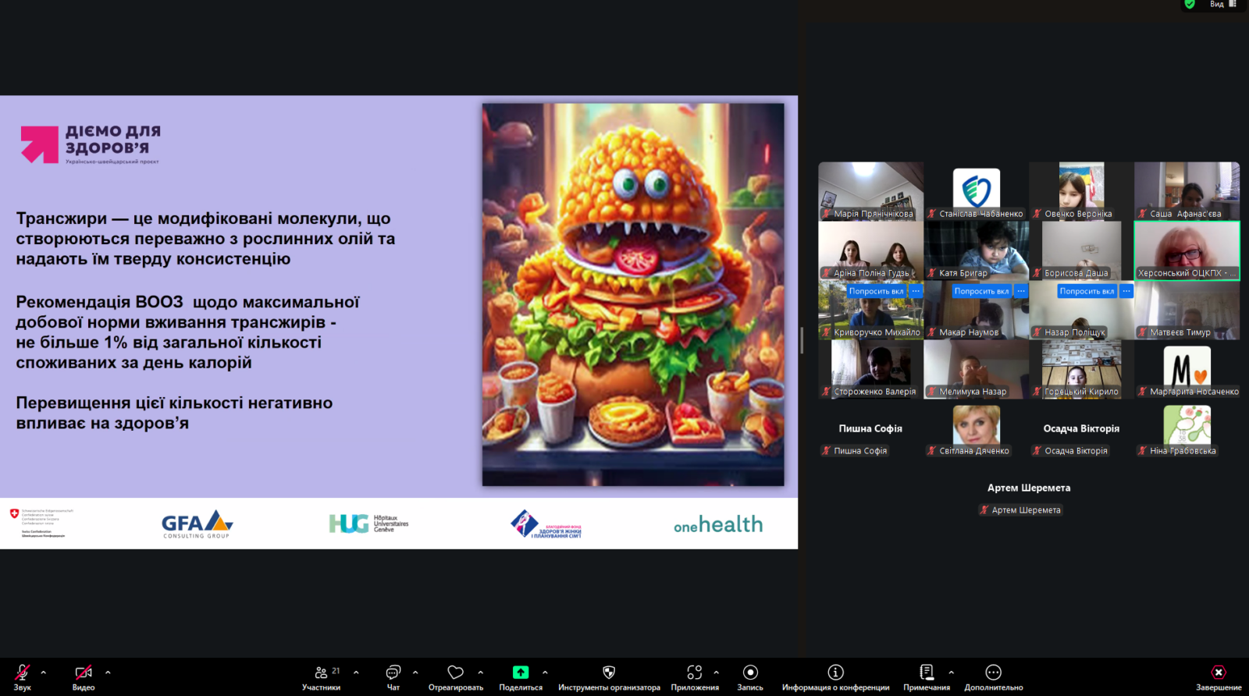Click the green Поделиться share screen icon
Viewport: 1249px width, 696px height.
[521, 673]
